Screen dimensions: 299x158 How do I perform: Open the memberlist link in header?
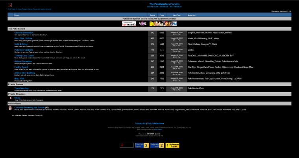click(x=177, y=6)
